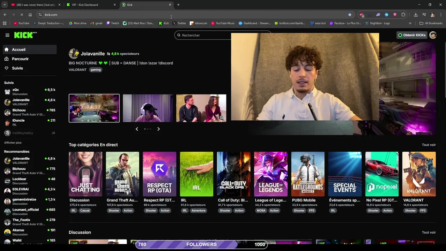Stop loading the page
The width and height of the screenshot is (446, 251).
click(x=22, y=15)
